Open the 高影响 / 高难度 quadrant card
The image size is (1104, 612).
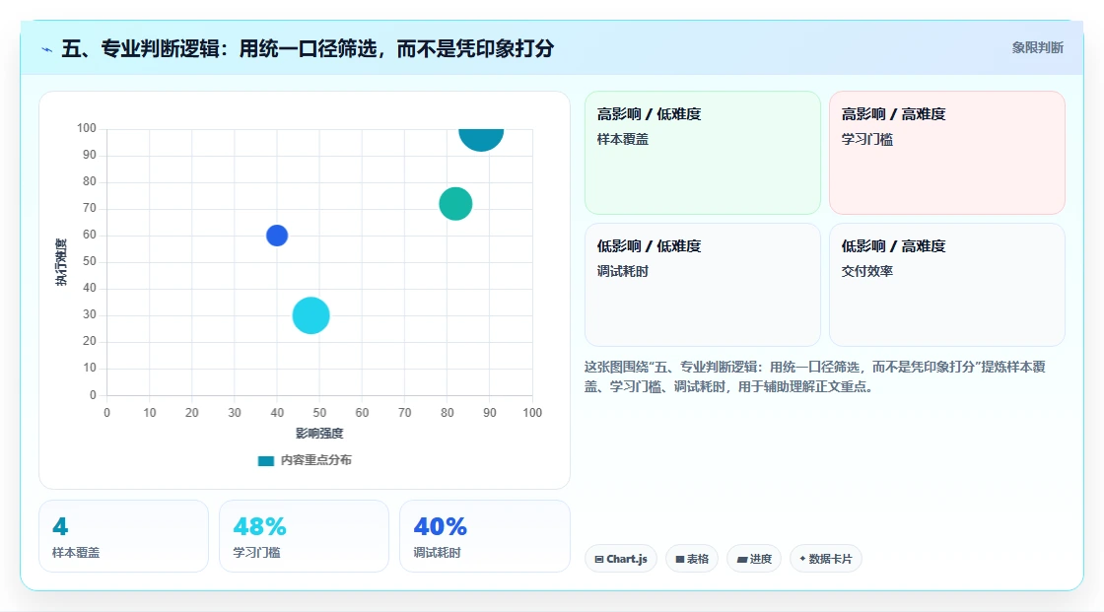pos(947,153)
